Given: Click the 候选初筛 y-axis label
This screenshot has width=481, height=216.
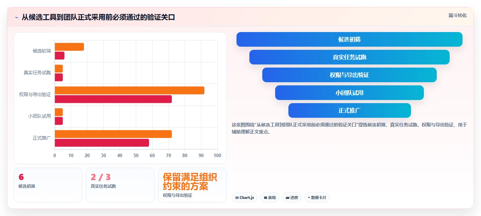Looking at the screenshot, I should pos(42,51).
